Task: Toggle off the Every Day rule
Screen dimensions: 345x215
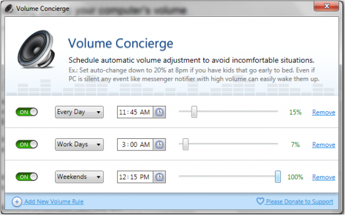Action: click(x=26, y=112)
